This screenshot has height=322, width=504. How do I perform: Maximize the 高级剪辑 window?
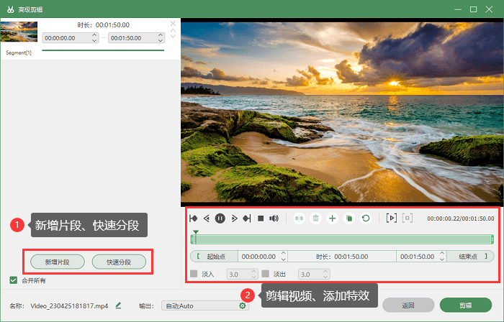pos(473,9)
